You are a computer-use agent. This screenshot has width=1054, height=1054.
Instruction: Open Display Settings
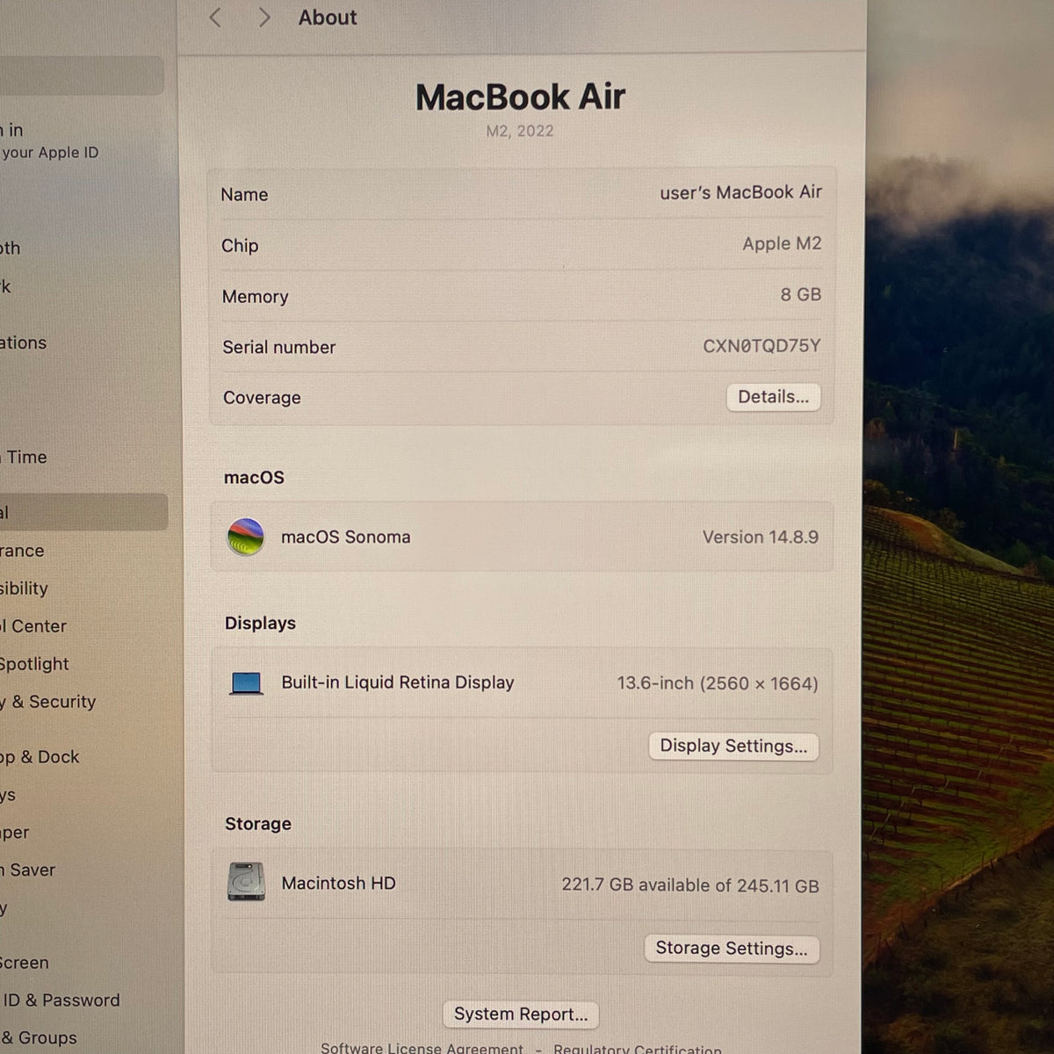pos(733,747)
